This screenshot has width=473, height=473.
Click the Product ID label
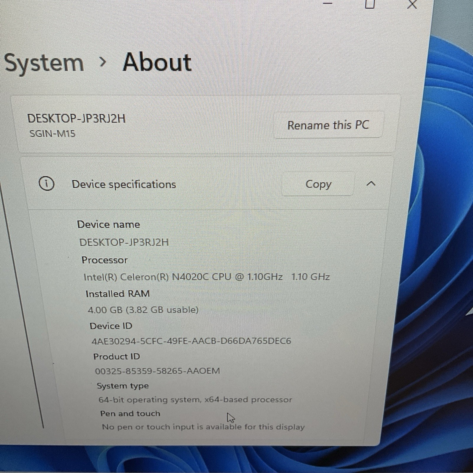tap(117, 357)
